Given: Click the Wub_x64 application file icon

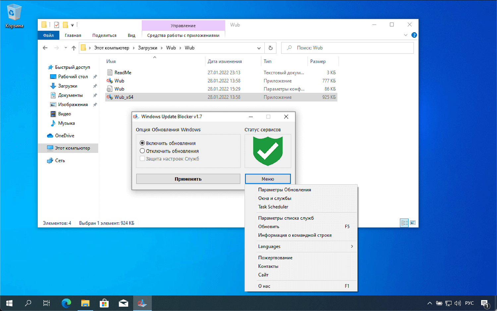Looking at the screenshot, I should pos(110,97).
